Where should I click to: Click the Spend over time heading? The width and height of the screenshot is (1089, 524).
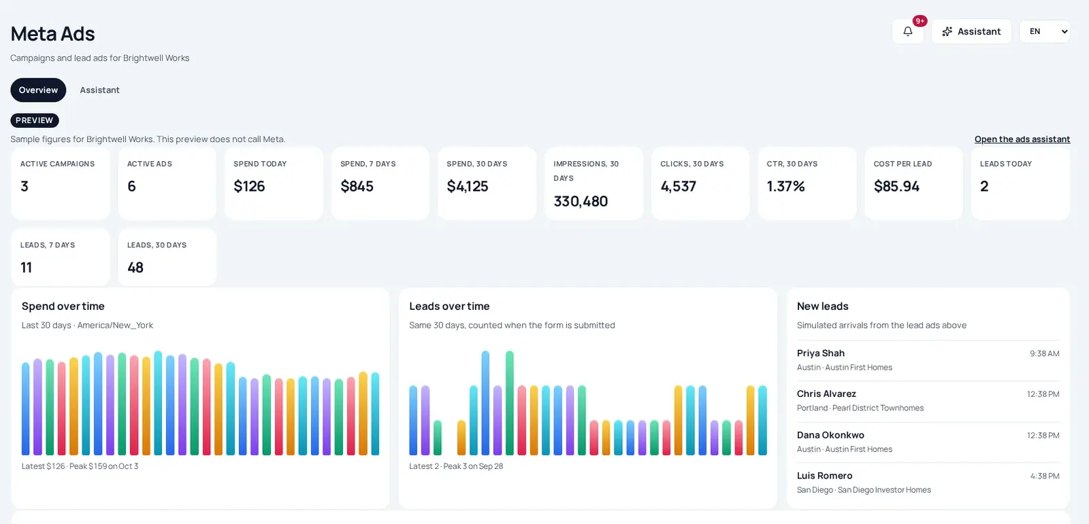(x=63, y=307)
